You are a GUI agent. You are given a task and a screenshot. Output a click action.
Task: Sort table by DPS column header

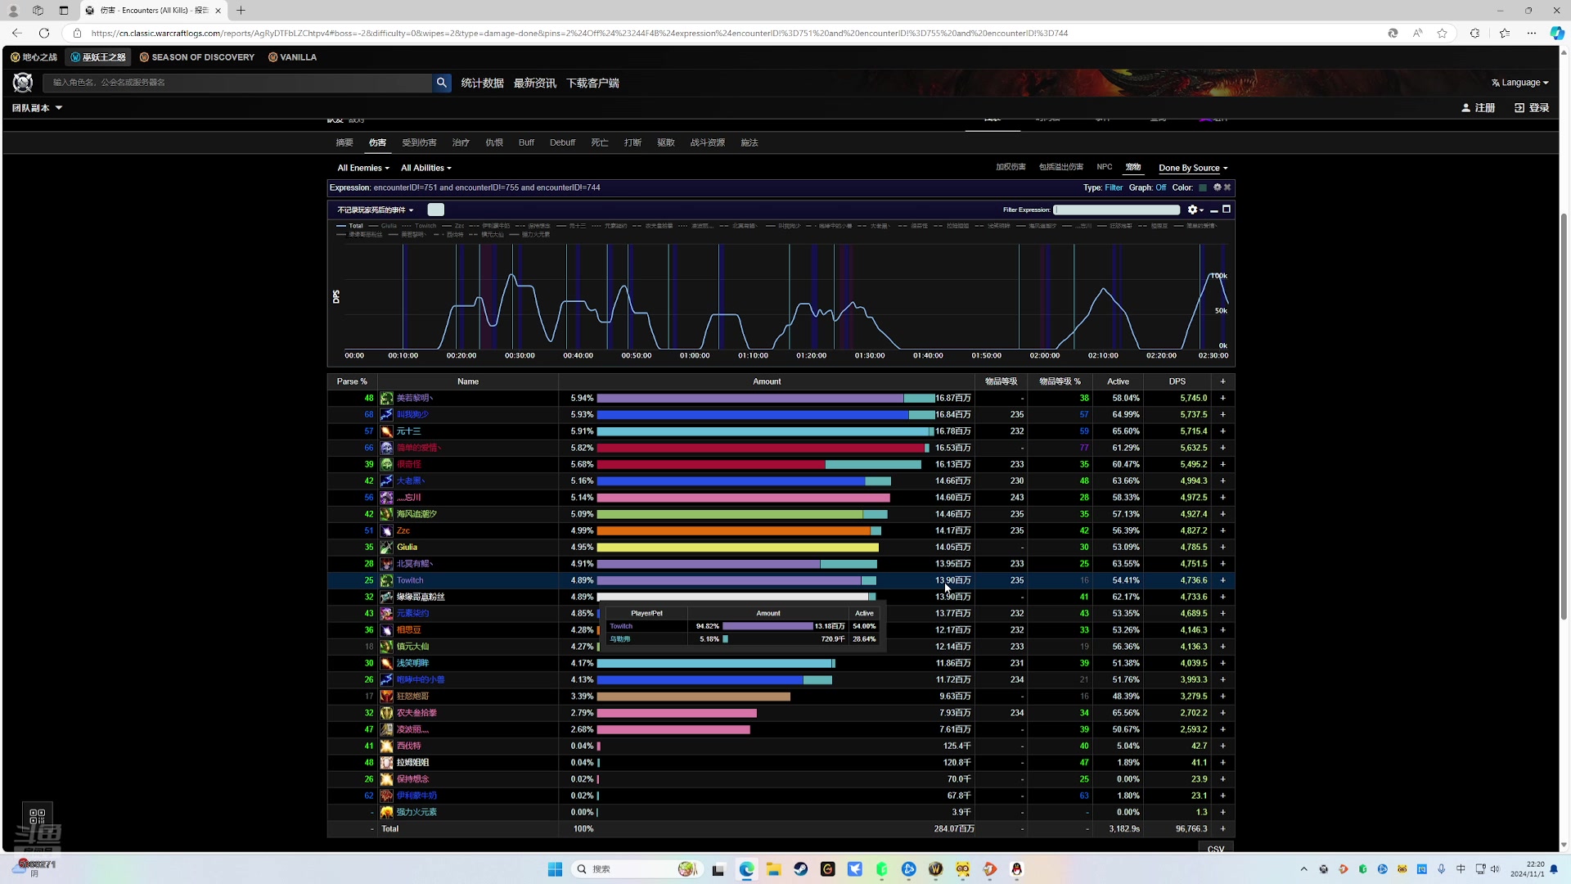coord(1177,381)
